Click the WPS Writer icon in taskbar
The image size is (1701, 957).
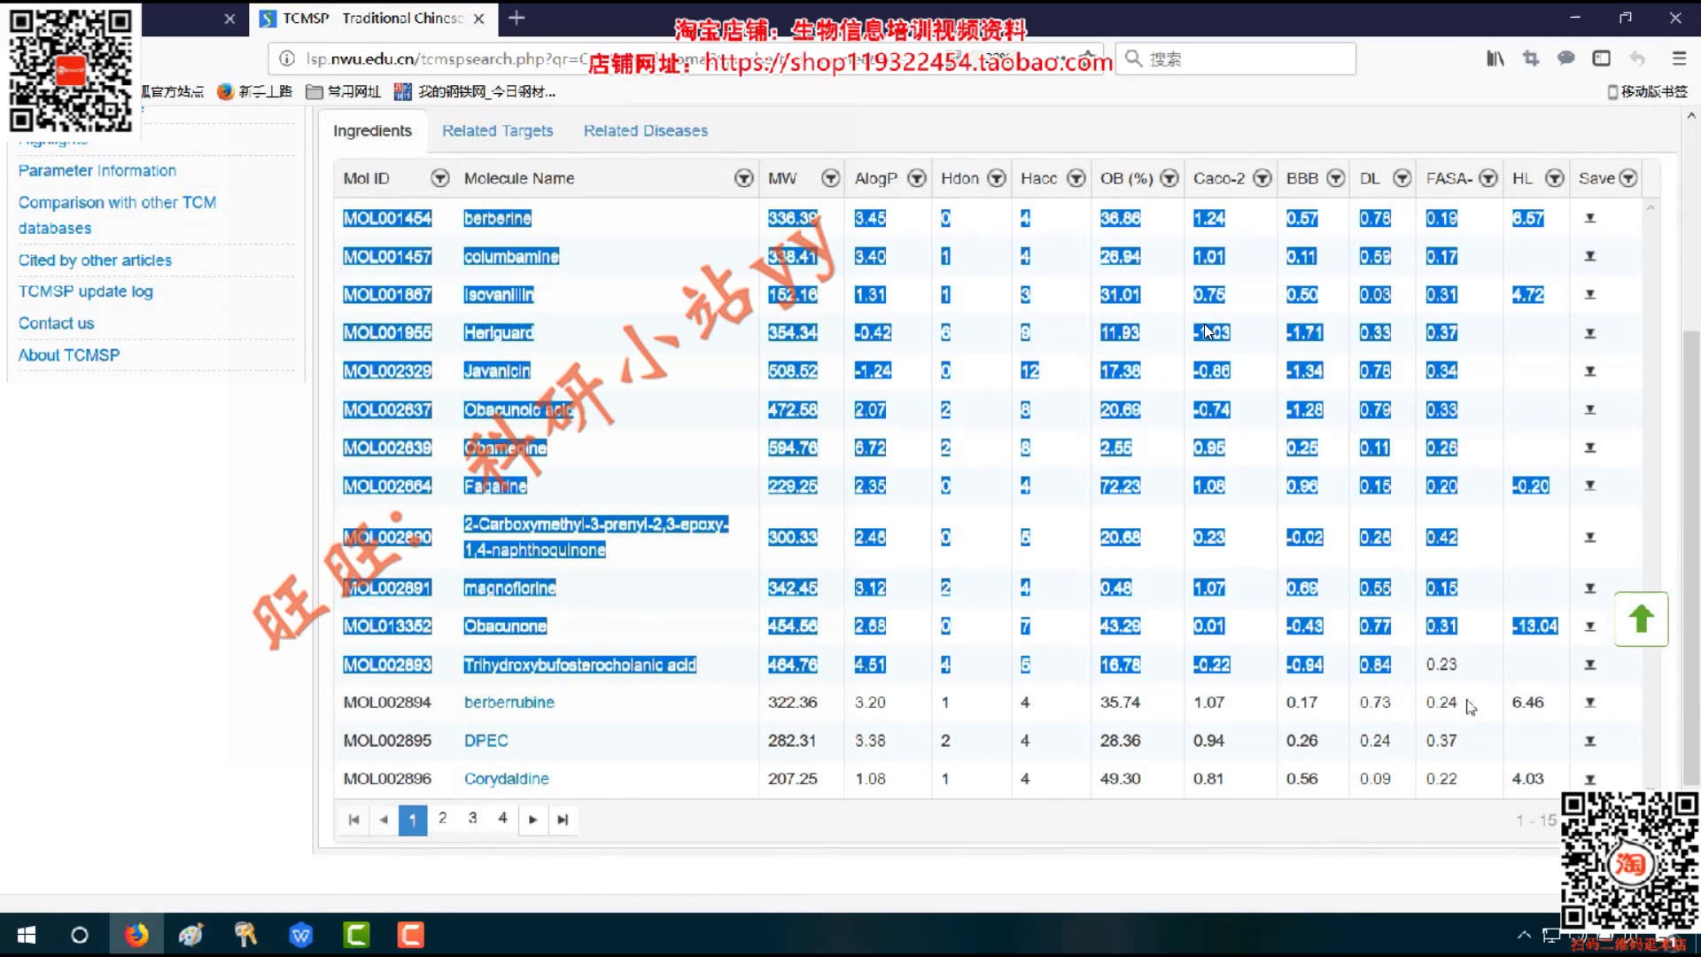(x=301, y=935)
